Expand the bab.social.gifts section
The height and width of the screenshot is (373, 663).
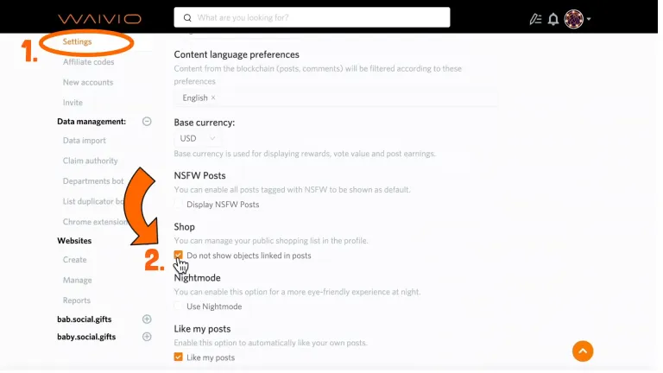tap(147, 319)
